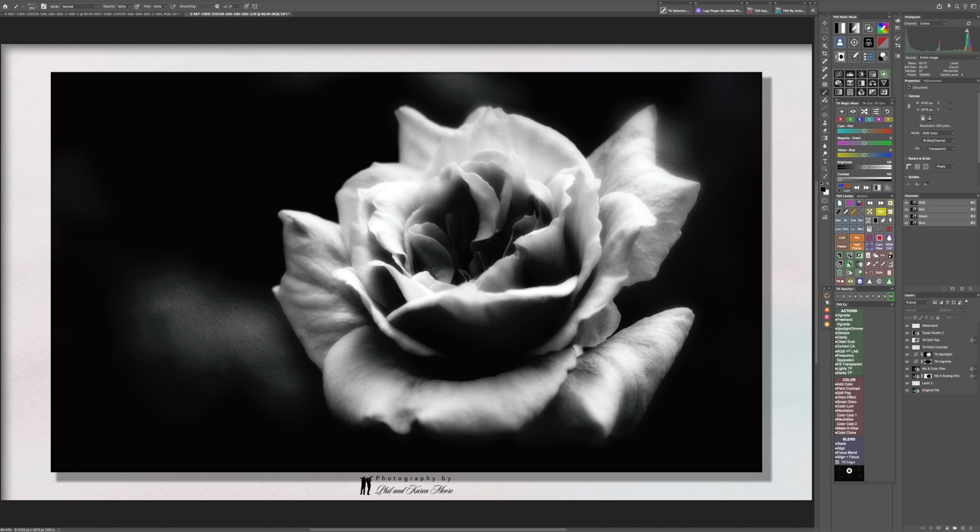Toggle visibility of Topaz Studio 2 layer
Image resolution: width=980 pixels, height=532 pixels.
pos(907,333)
